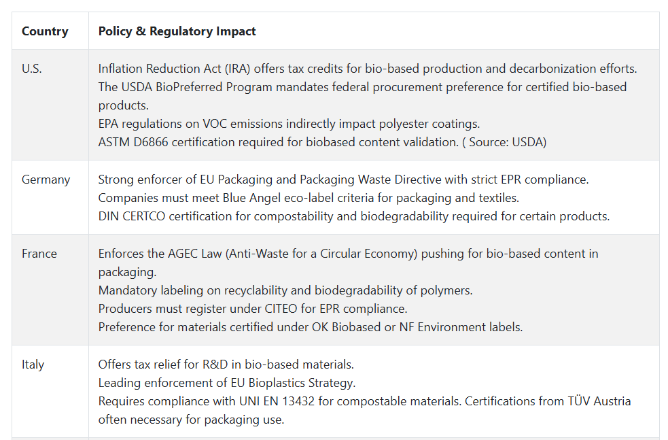
Task: Click the OK Biobased or NF Environment line
Action: click(311, 327)
